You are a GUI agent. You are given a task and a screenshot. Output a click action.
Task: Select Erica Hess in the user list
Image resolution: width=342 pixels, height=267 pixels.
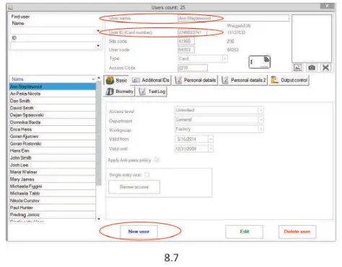tap(53, 130)
